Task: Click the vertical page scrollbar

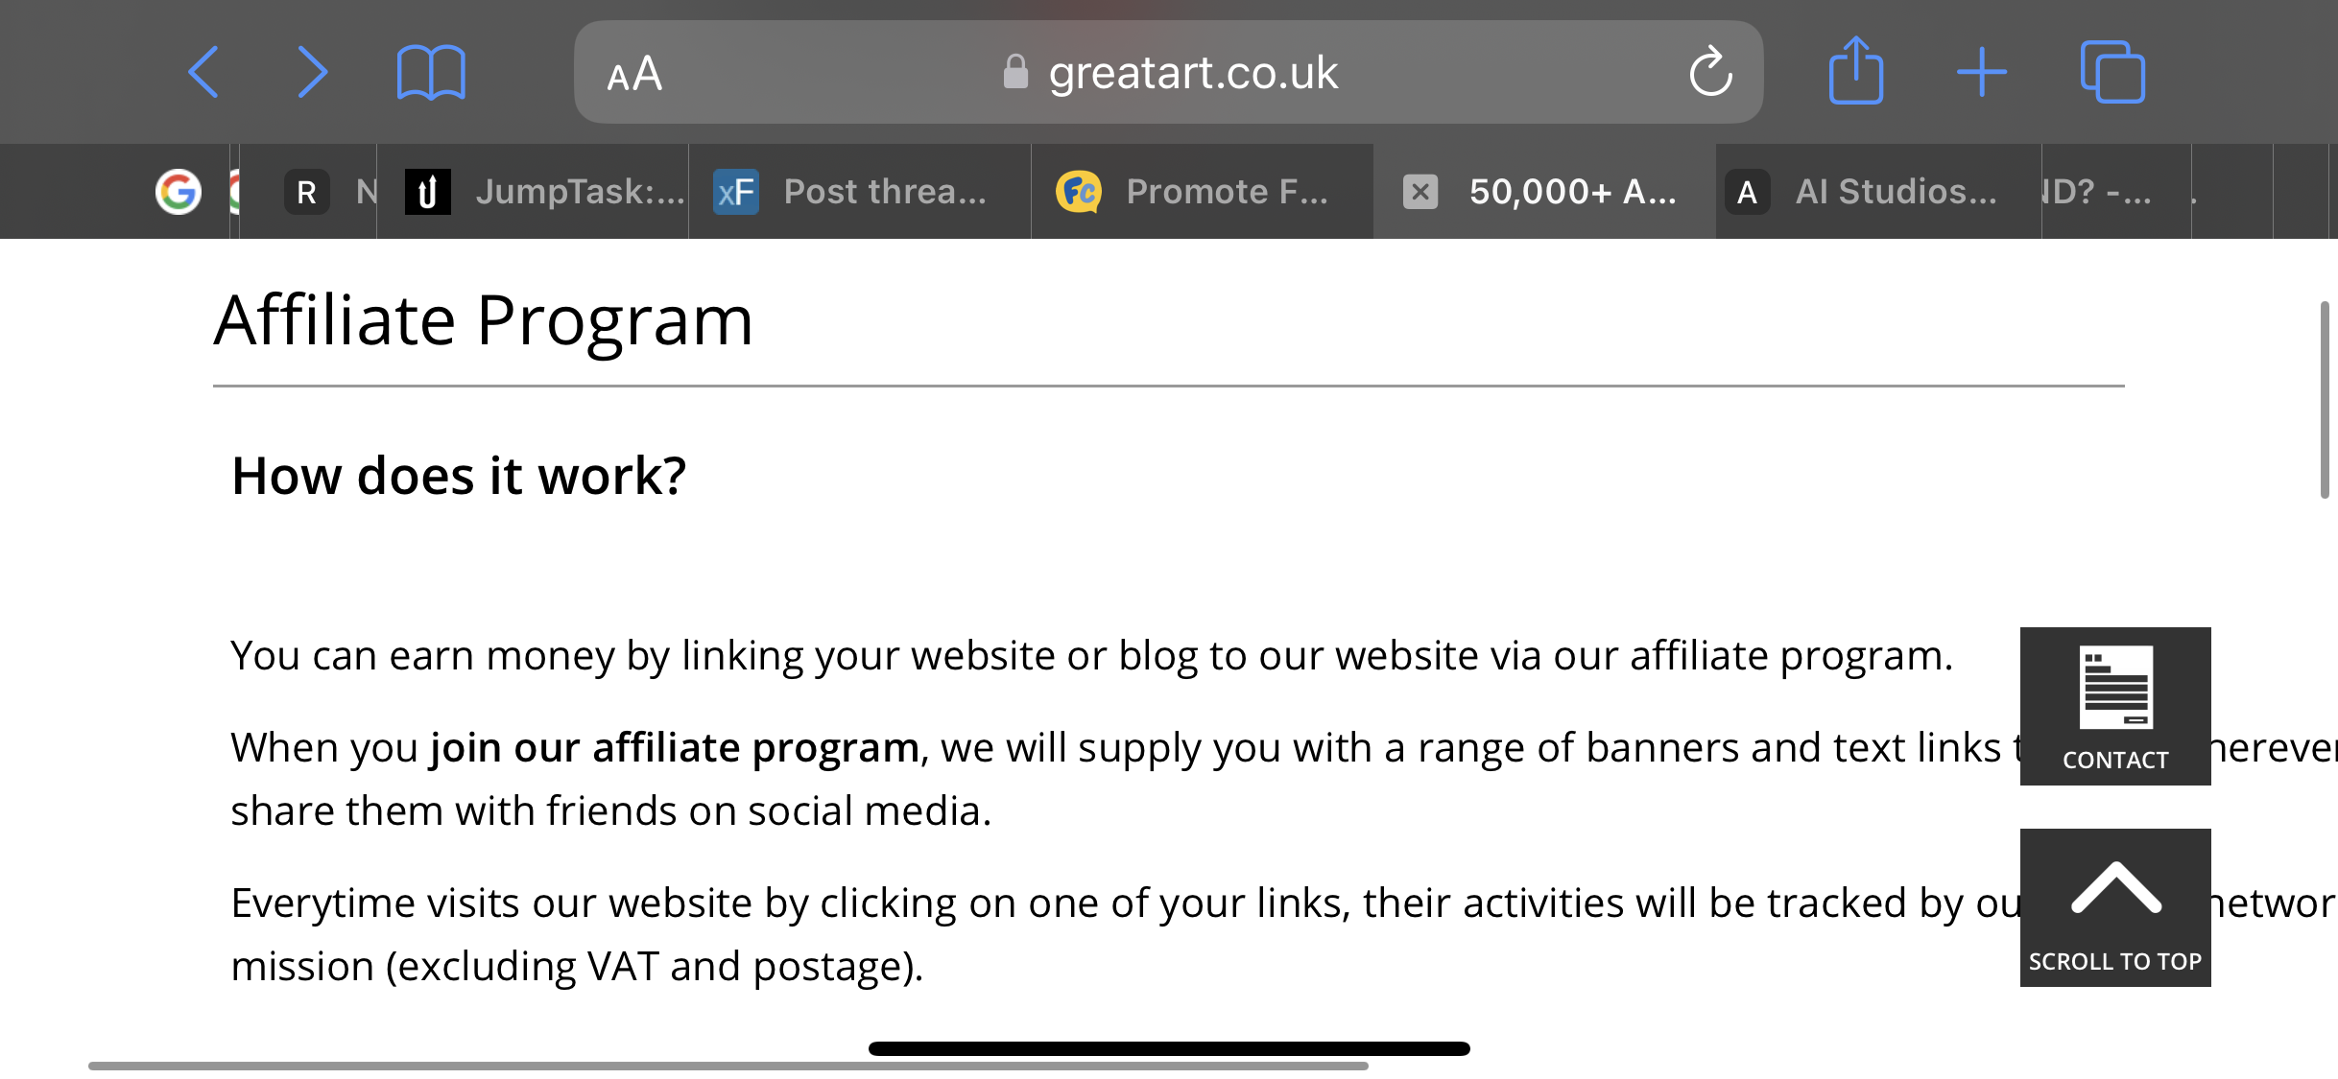Action: [x=2325, y=399]
